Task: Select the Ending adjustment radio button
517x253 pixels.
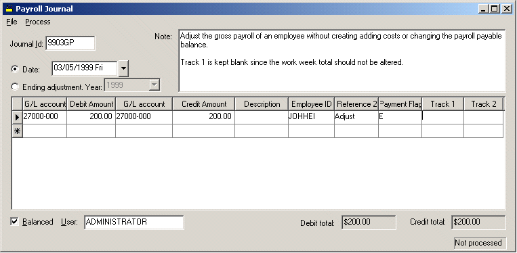Action: pyautogui.click(x=15, y=87)
